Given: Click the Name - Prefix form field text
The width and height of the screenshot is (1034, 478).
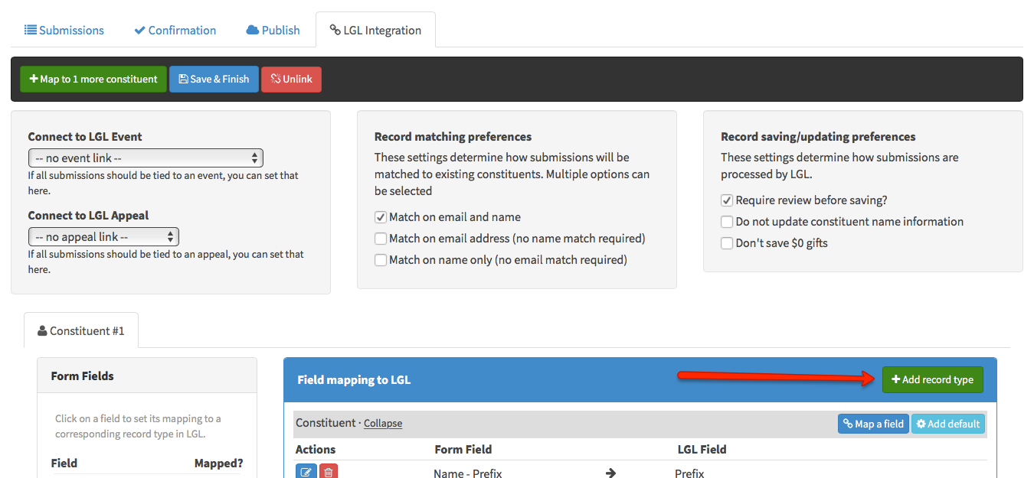Looking at the screenshot, I should [468, 473].
